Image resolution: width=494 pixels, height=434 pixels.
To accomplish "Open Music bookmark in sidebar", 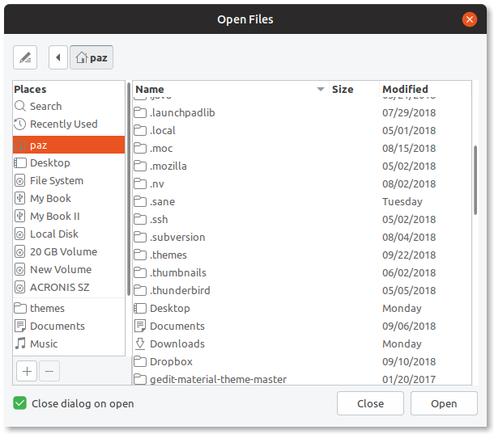I will [69, 343].
